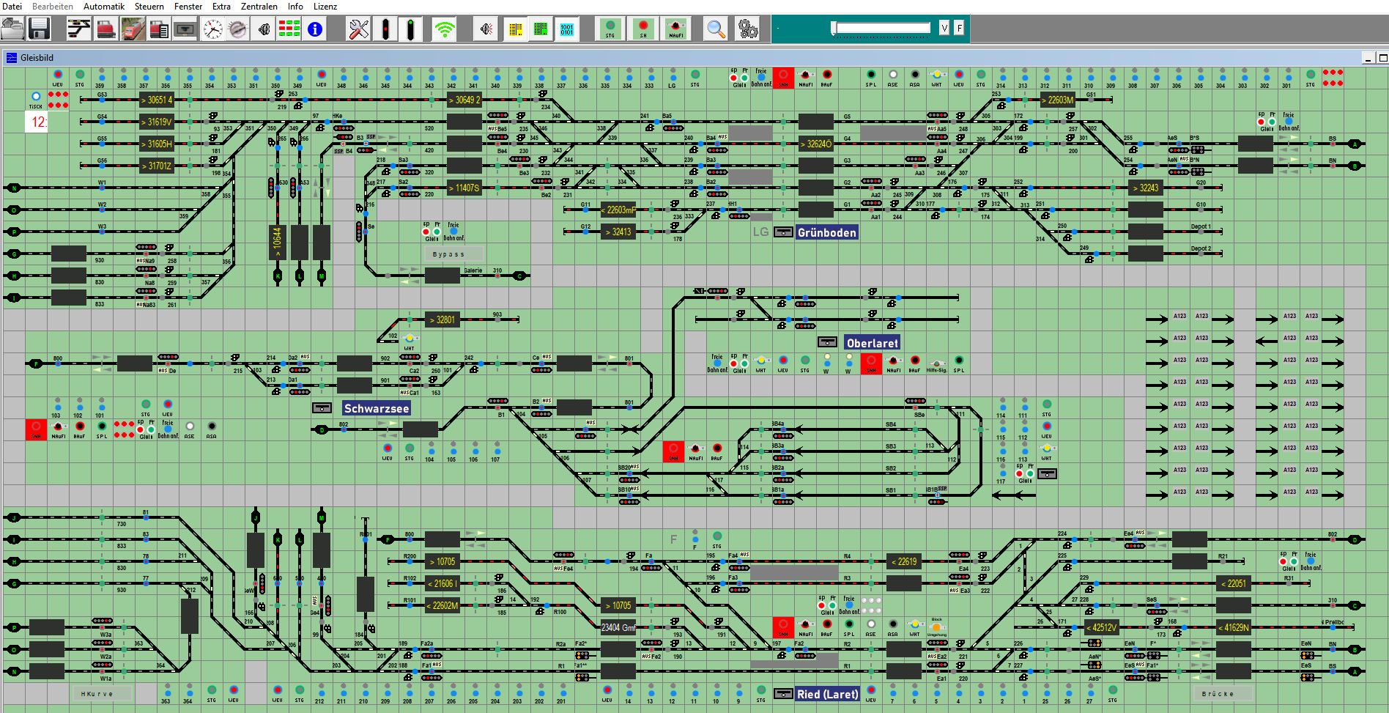Image resolution: width=1389 pixels, height=713 pixels.
Task: Select train field 30649 2
Action: 464,100
